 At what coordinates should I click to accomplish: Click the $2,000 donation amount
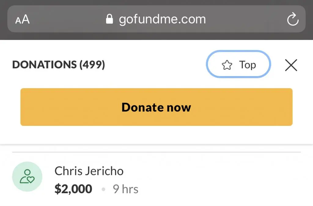pyautogui.click(x=73, y=189)
